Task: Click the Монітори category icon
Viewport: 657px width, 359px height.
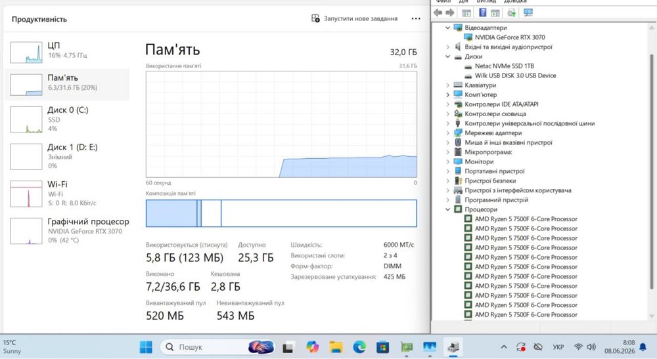Action: [458, 161]
